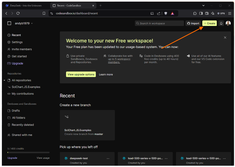Click the share page icon
Screen dimensions: 235x167
click(x=158, y=13)
